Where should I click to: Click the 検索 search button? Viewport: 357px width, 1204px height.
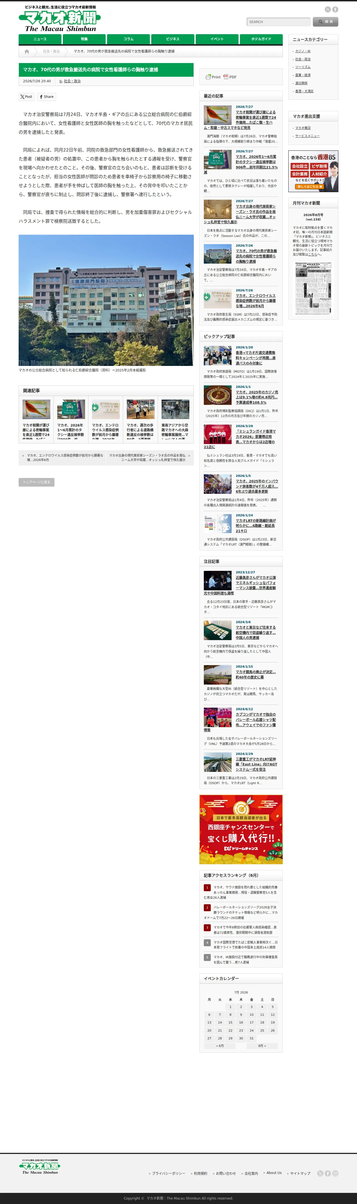(x=325, y=21)
